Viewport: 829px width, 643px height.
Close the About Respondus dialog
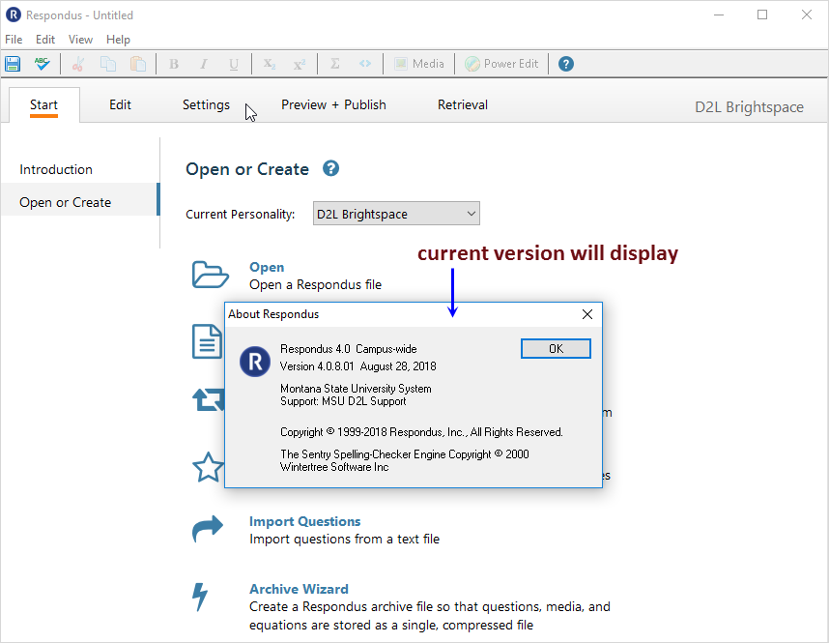(587, 314)
